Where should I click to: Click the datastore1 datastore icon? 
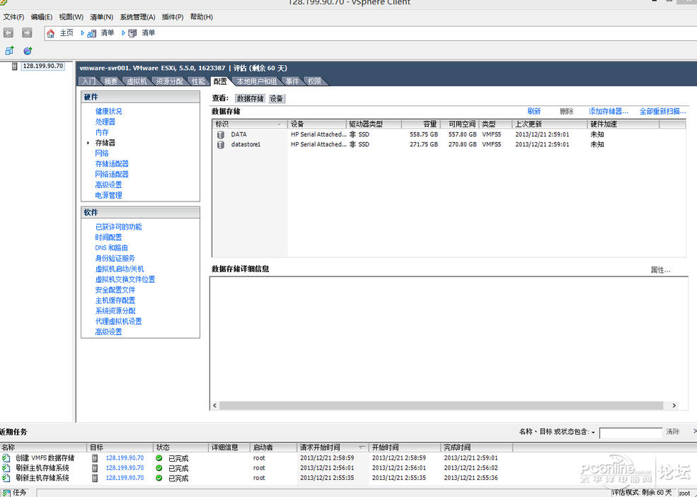[221, 145]
